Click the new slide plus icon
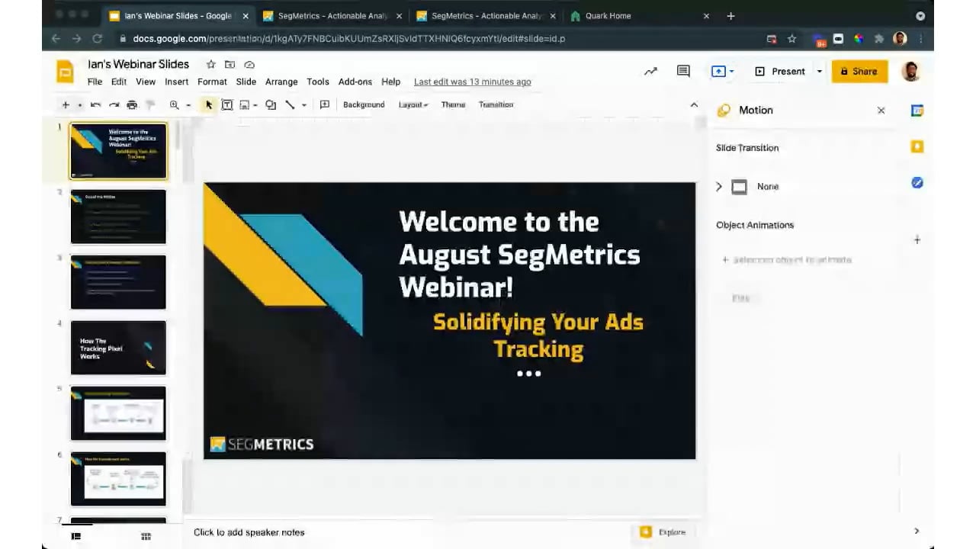 click(x=66, y=105)
